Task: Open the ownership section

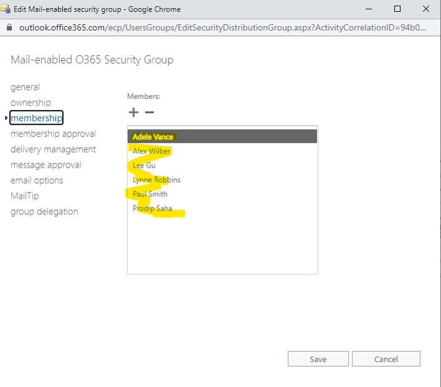Action: point(30,102)
